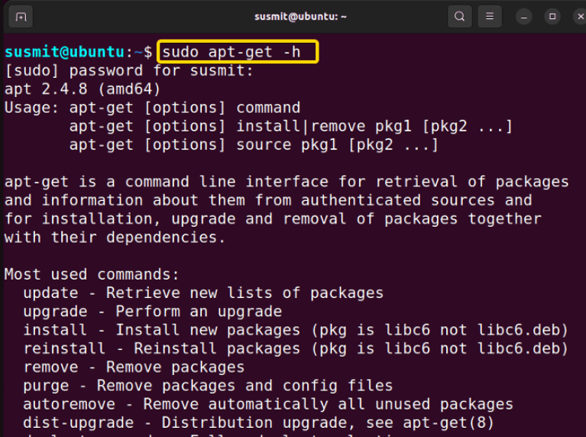Screen dimensions: 586x437
Task: Click the susmit@ubuntu prompt text
Action: click(64, 52)
